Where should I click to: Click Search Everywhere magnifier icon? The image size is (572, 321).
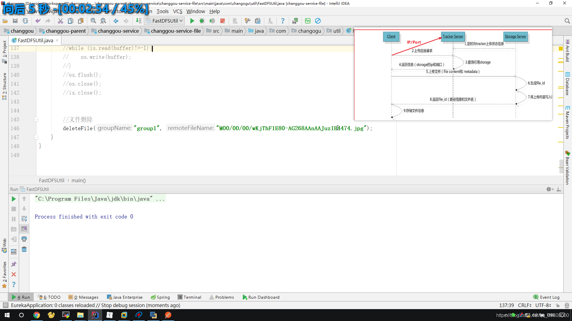(x=567, y=21)
